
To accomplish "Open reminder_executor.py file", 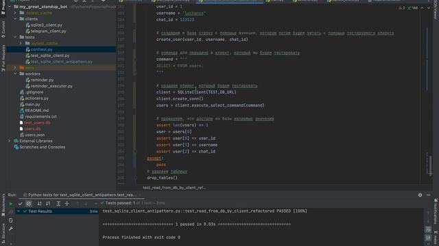I will pos(51,86).
